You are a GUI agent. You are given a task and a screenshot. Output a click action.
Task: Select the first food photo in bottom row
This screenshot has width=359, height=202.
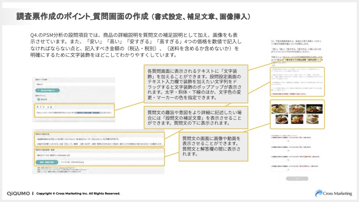(x=282, y=119)
